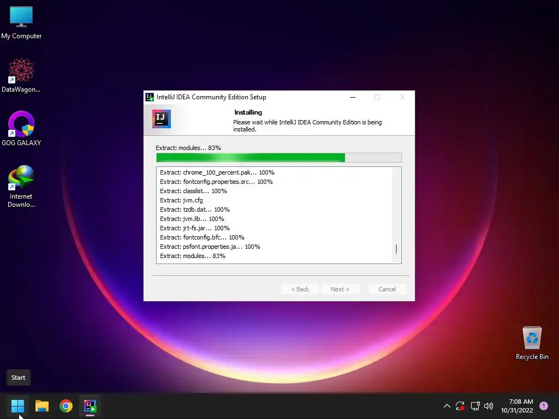559x419 pixels.
Task: Click the grayed-out Back button
Action: [x=300, y=289]
